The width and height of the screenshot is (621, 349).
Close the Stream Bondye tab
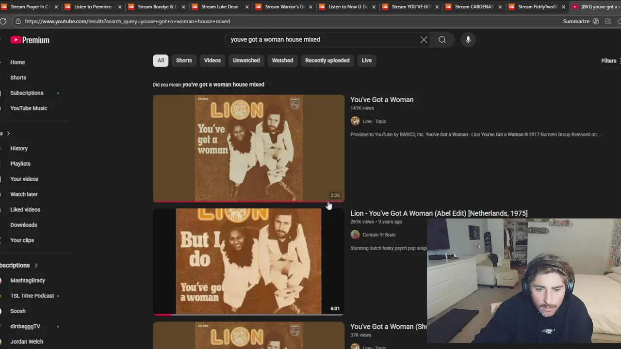(183, 7)
